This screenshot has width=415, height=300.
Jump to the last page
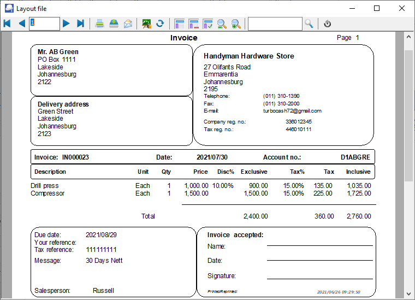80,23
